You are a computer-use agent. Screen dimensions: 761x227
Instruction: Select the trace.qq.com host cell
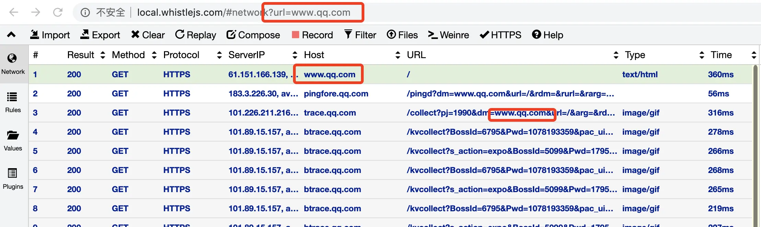click(x=330, y=113)
